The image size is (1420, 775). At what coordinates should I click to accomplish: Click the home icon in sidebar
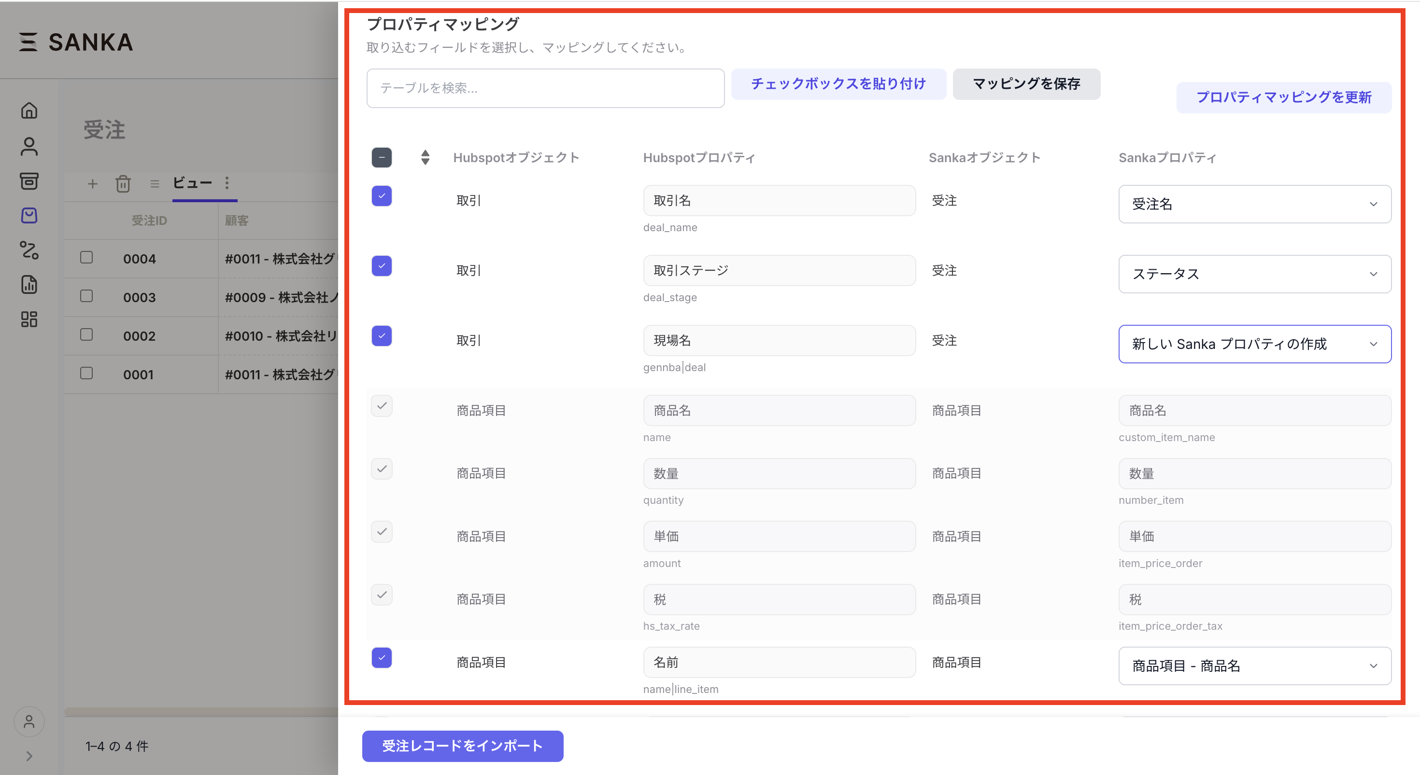(28, 111)
